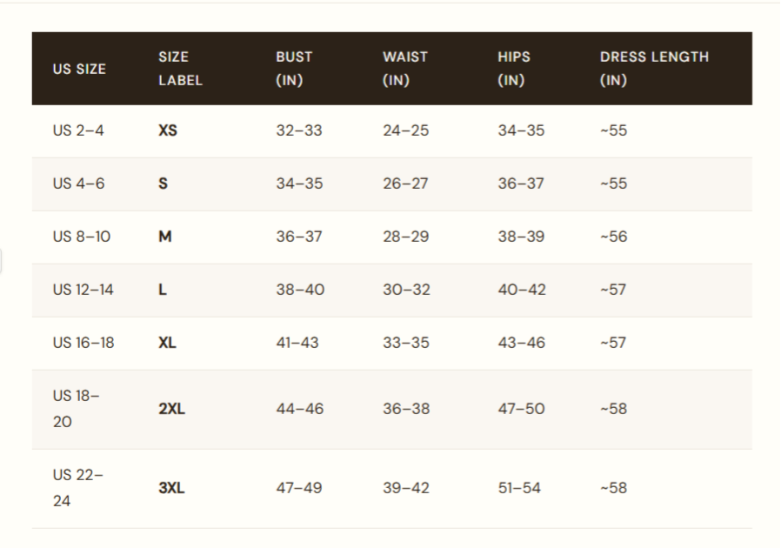The height and width of the screenshot is (548, 781).
Task: Click the SIZE LABEL column header
Action: pos(180,69)
